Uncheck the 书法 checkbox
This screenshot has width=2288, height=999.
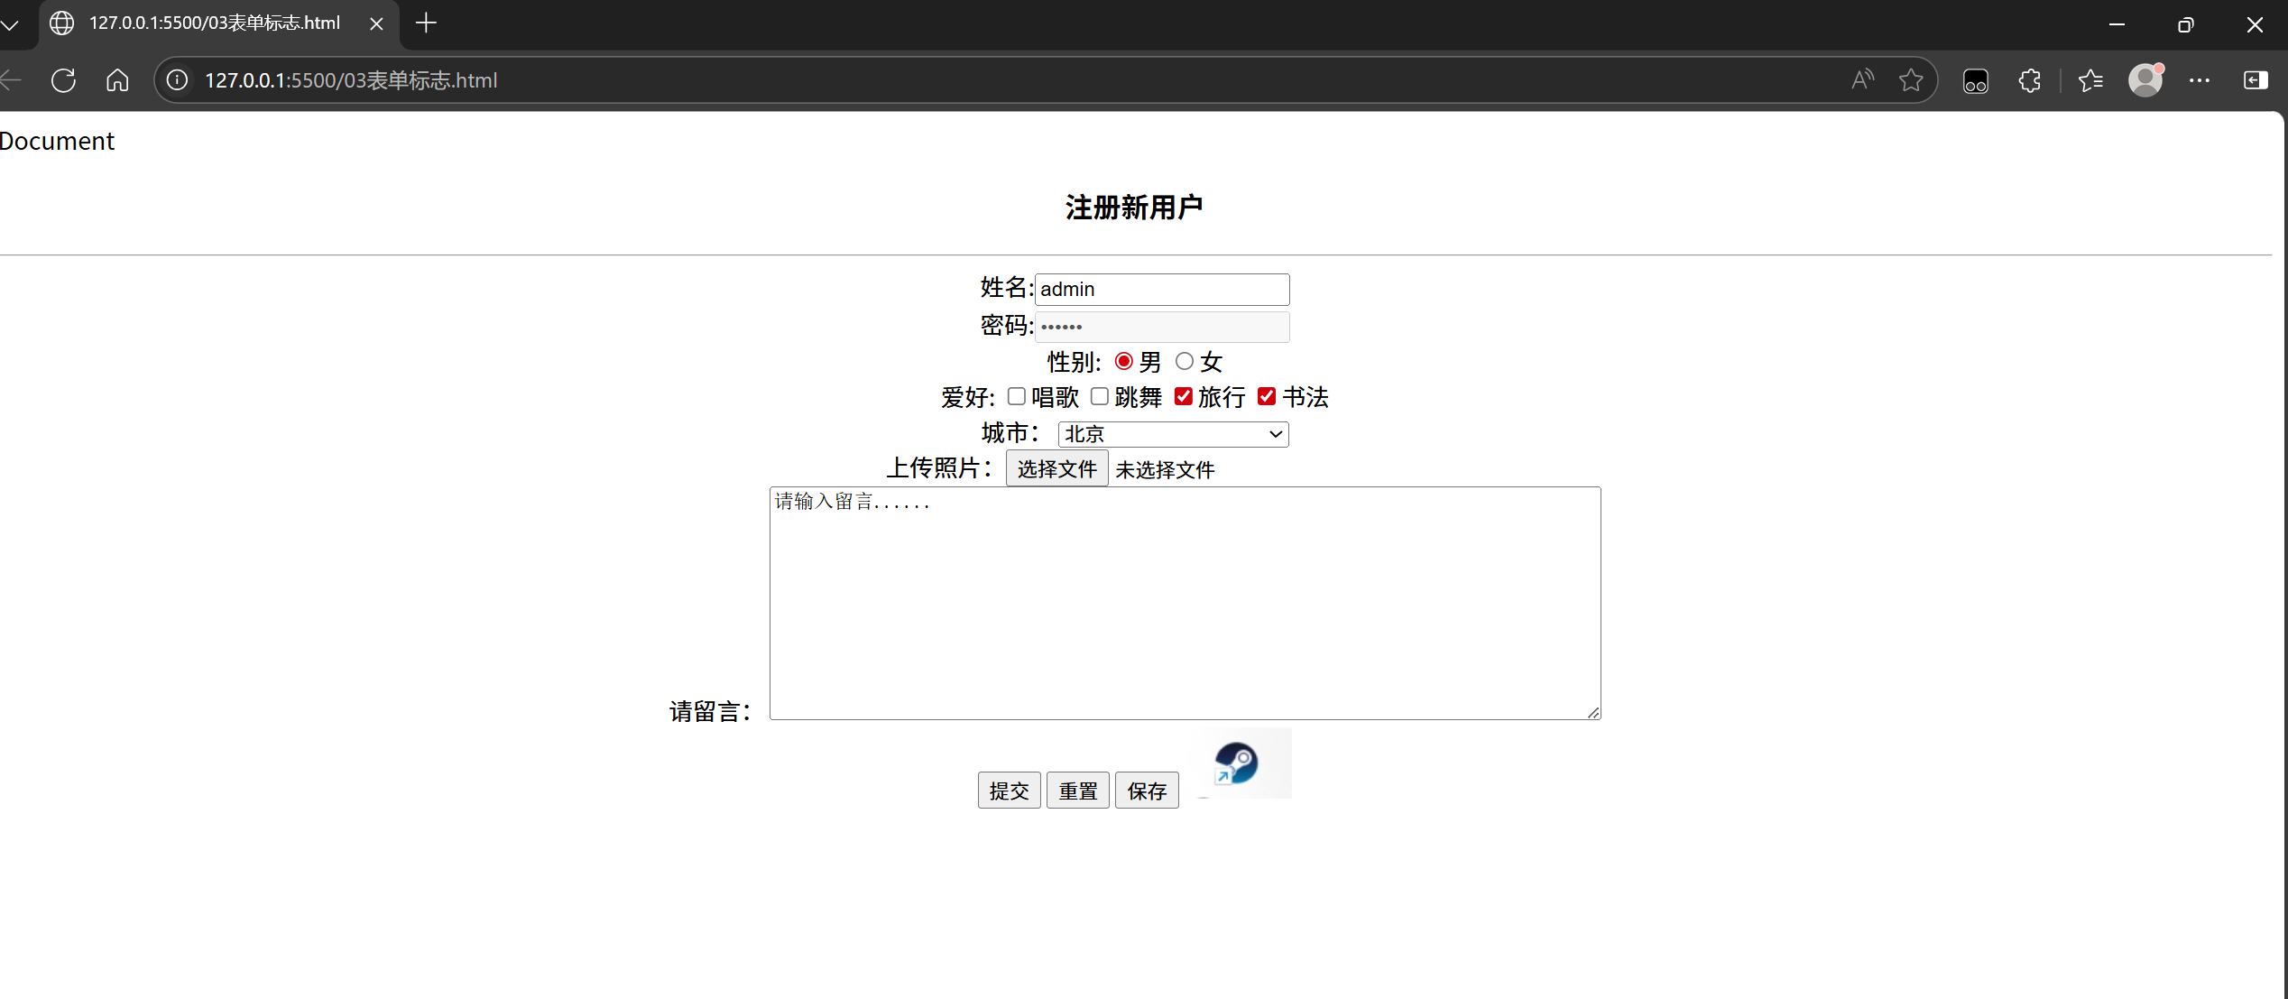click(1266, 396)
